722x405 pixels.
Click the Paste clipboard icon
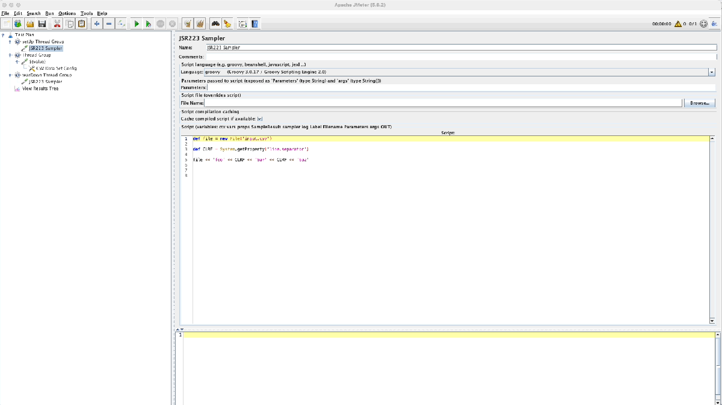(x=81, y=23)
